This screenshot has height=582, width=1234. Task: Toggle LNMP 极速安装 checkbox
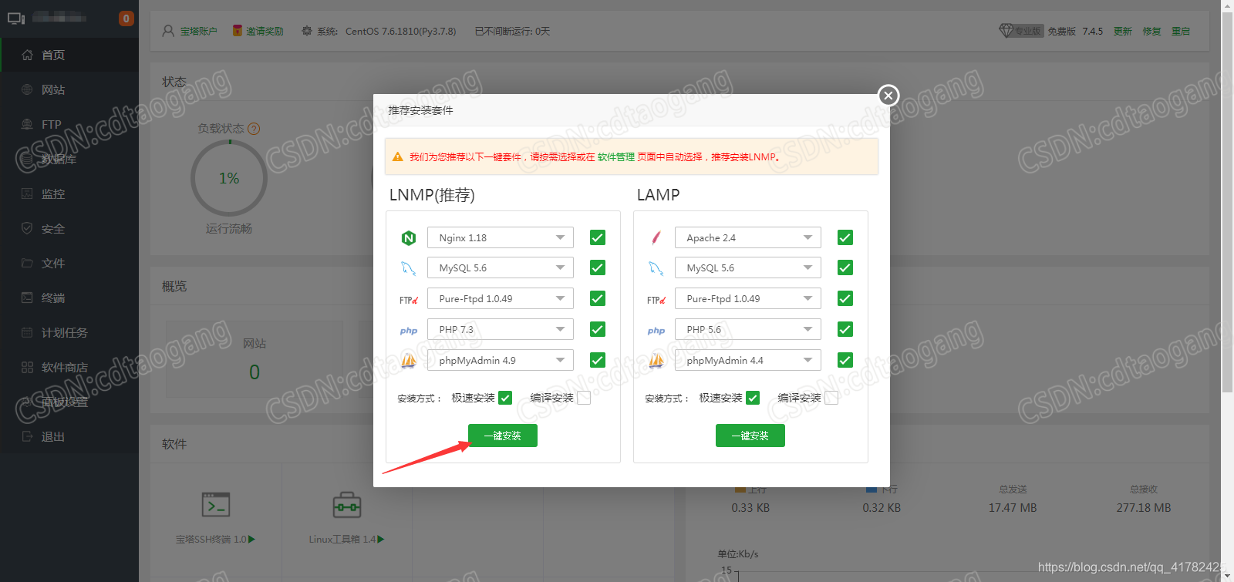(505, 398)
